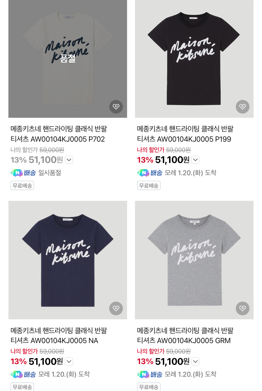This screenshot has width=262, height=391.
Task: Expand price details for P199 shirt
Action: pos(195,160)
